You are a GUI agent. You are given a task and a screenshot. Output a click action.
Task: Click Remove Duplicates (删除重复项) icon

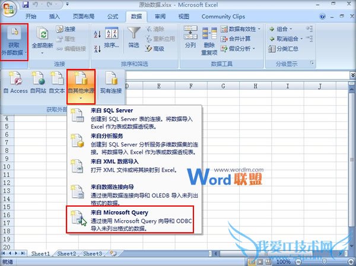point(209,41)
